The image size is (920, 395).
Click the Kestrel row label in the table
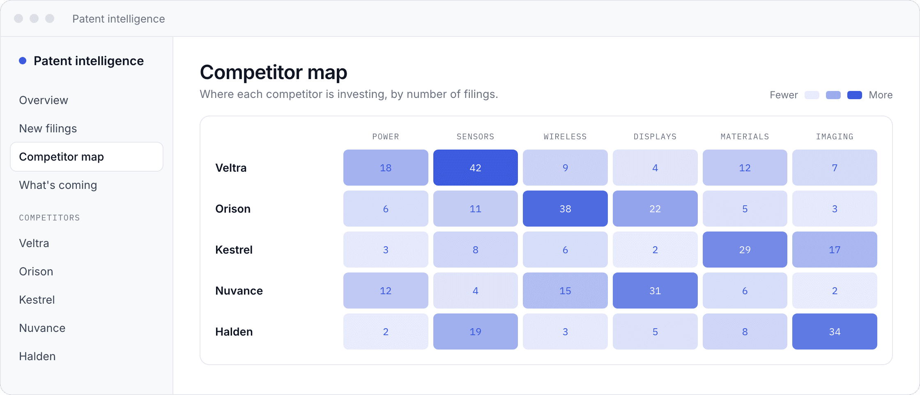[234, 250]
